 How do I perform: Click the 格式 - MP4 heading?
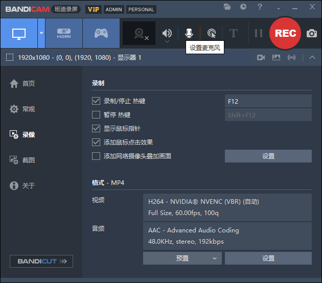(x=108, y=183)
